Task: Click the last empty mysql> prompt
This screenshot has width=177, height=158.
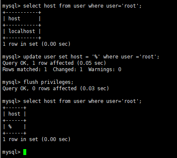Action: click(x=11, y=152)
